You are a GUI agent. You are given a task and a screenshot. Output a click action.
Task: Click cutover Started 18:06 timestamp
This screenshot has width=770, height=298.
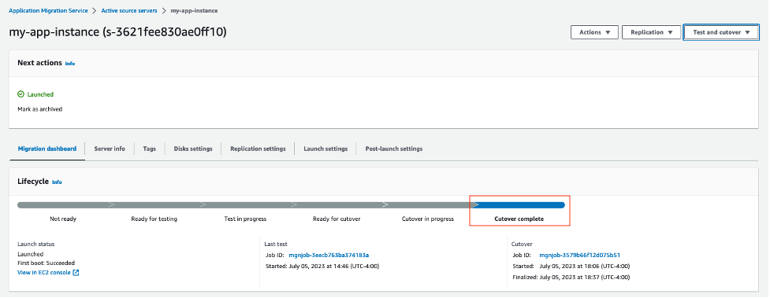[x=571, y=266]
